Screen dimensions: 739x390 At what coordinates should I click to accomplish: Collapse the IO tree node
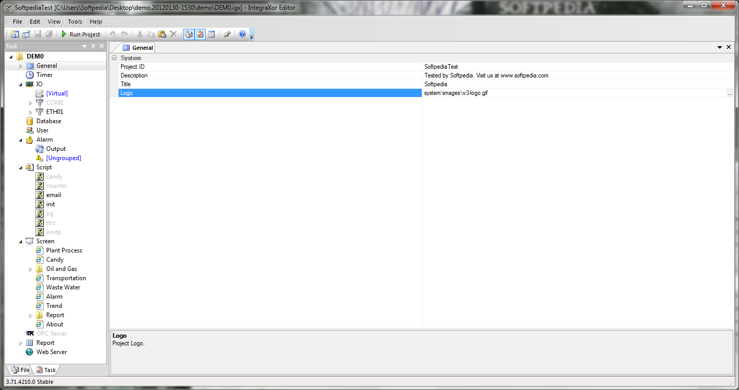pyautogui.click(x=21, y=84)
